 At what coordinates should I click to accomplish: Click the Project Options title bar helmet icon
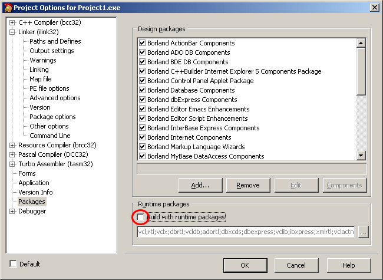pyautogui.click(x=8, y=8)
